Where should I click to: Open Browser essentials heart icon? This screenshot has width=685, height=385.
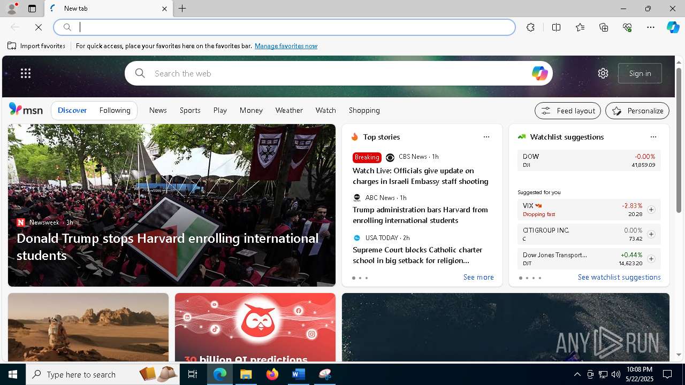627,27
